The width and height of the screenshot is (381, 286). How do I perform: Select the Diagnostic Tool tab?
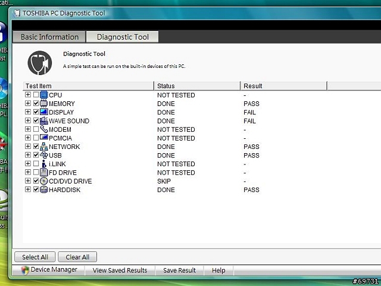tap(123, 37)
